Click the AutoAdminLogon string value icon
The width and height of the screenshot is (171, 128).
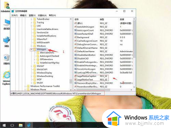coord(76,27)
